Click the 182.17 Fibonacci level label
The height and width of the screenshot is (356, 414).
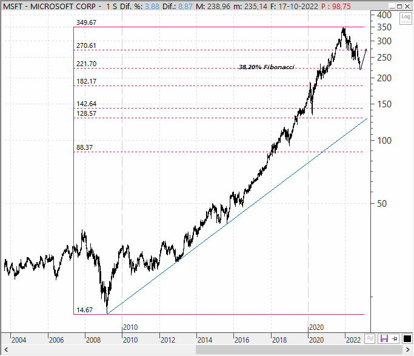pos(86,82)
